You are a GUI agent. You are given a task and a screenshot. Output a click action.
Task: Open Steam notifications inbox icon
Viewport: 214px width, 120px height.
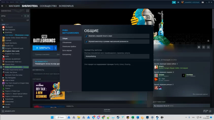click(178, 2)
